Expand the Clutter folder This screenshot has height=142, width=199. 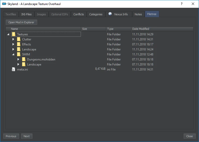click(13, 39)
